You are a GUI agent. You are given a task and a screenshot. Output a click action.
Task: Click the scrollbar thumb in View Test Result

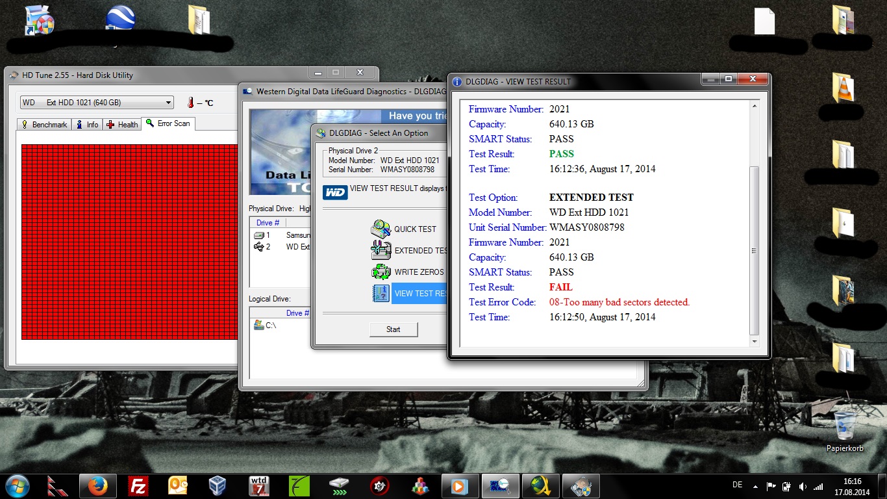(x=754, y=250)
